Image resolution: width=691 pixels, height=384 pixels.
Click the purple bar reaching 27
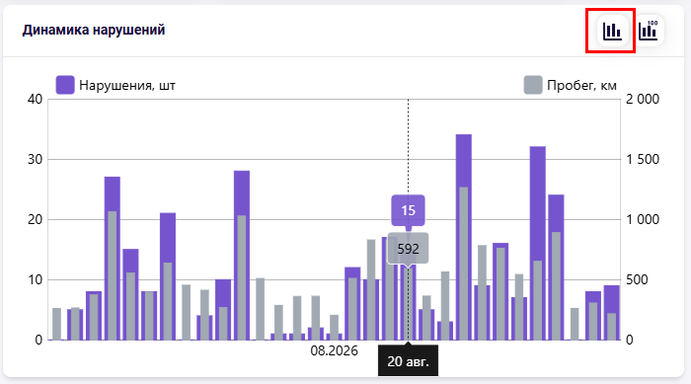(113, 259)
